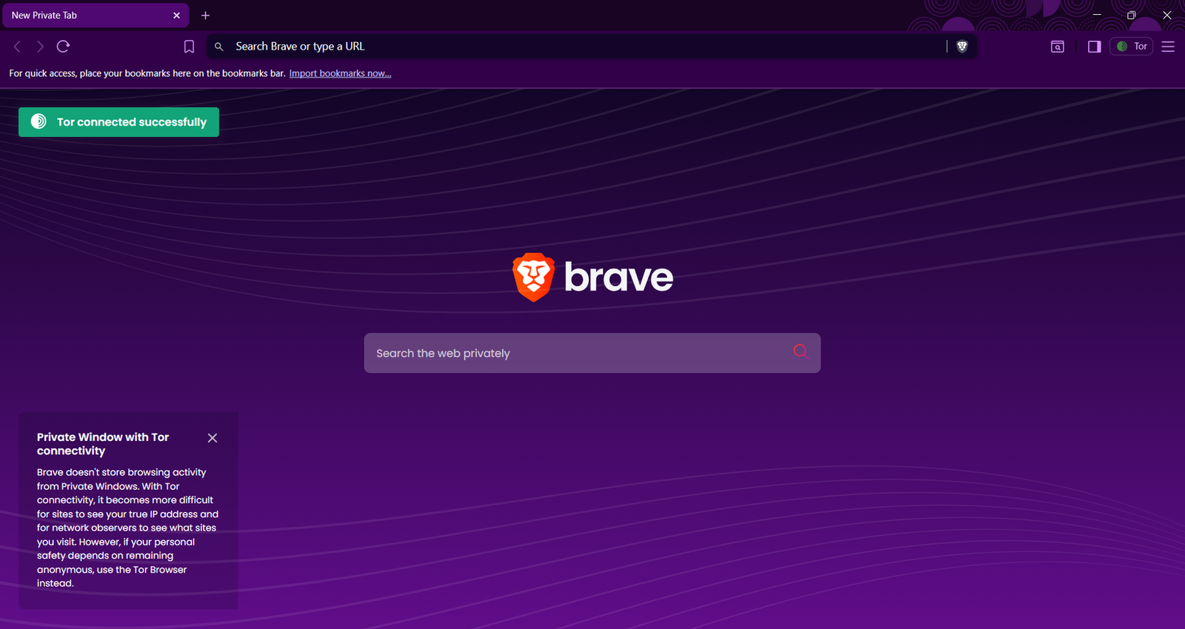Click the Tor connected successfully badge

pyautogui.click(x=118, y=122)
